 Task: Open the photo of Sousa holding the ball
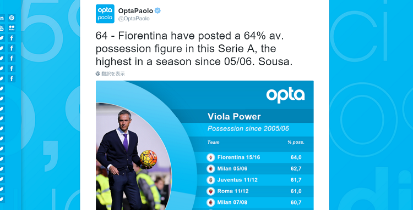(134, 156)
